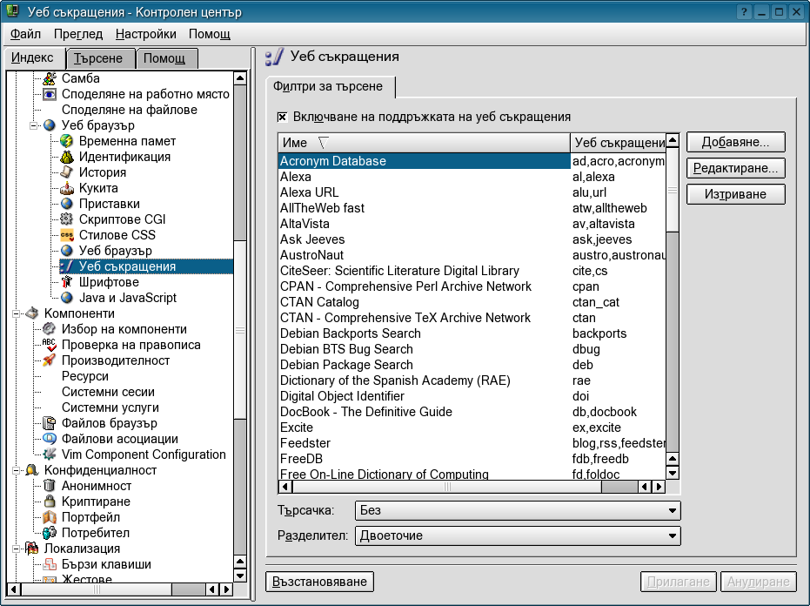Open the Шрифтове fonts icon
The height and width of the screenshot is (606, 810).
point(67,282)
